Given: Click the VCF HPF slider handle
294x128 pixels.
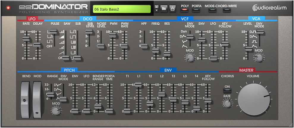Looking at the screenshot, I should click(144, 46).
